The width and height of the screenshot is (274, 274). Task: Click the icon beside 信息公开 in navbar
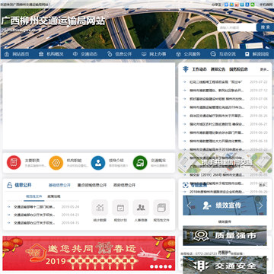[x=110, y=54]
